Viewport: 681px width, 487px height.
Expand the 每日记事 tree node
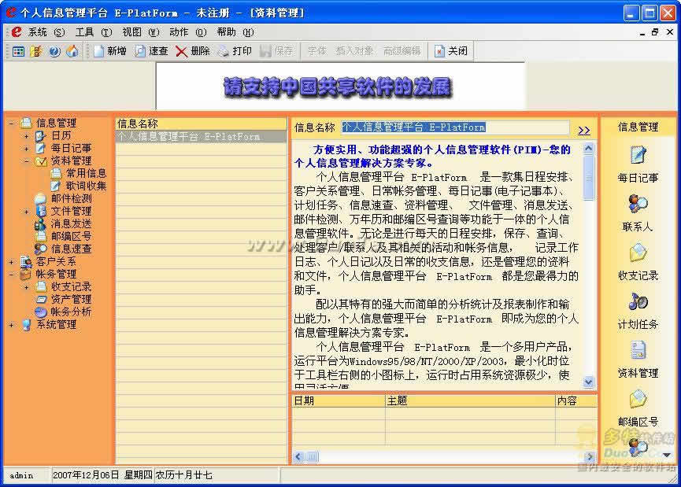tap(27, 149)
